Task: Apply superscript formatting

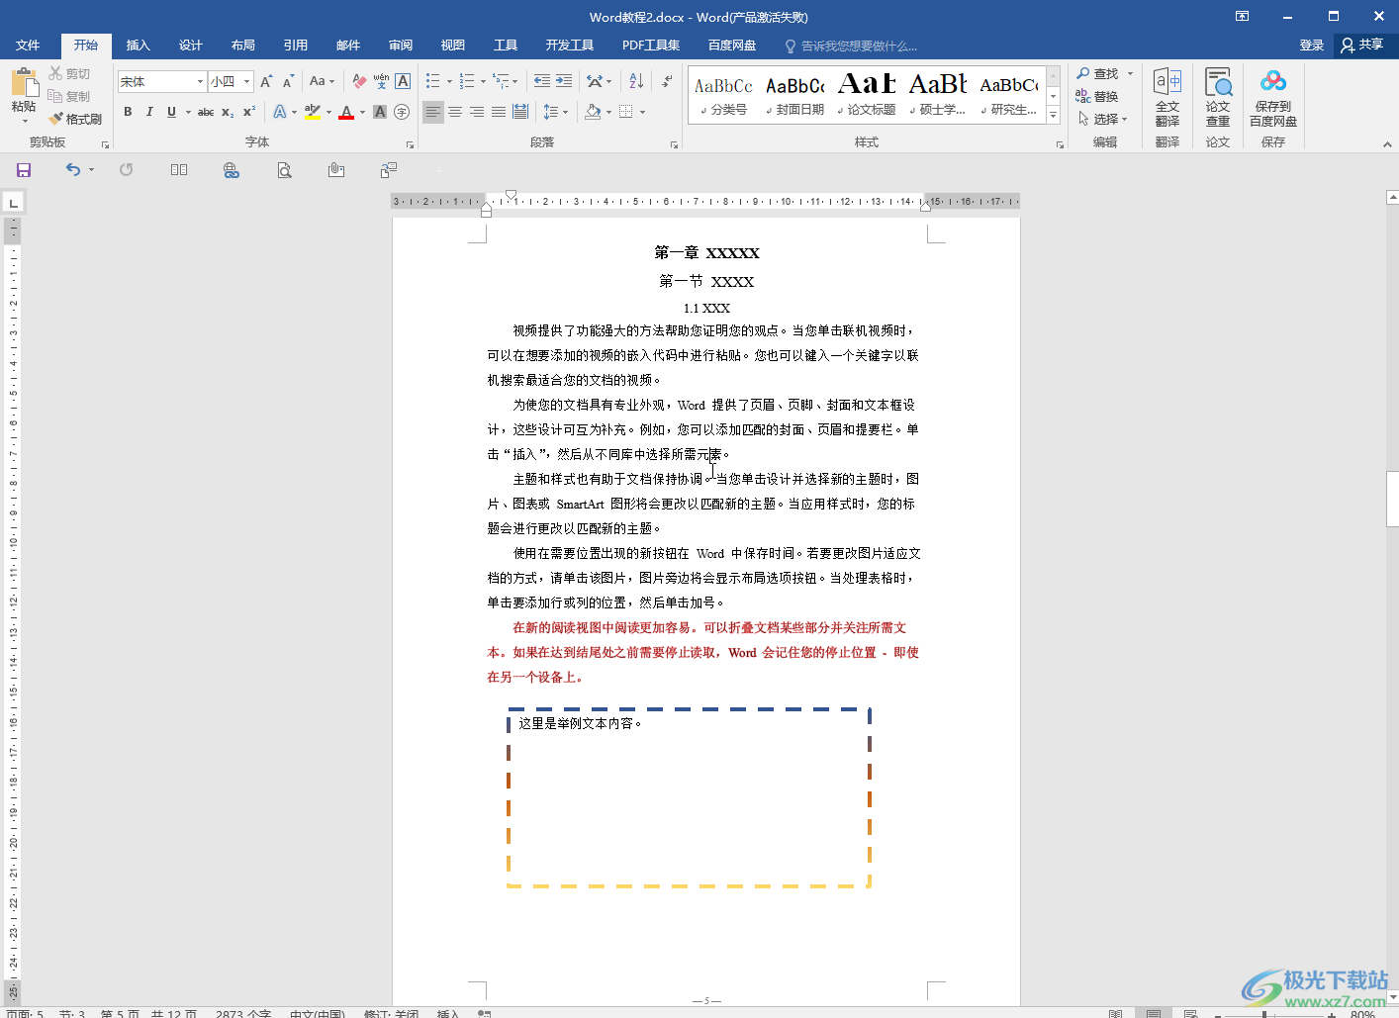Action: [249, 112]
